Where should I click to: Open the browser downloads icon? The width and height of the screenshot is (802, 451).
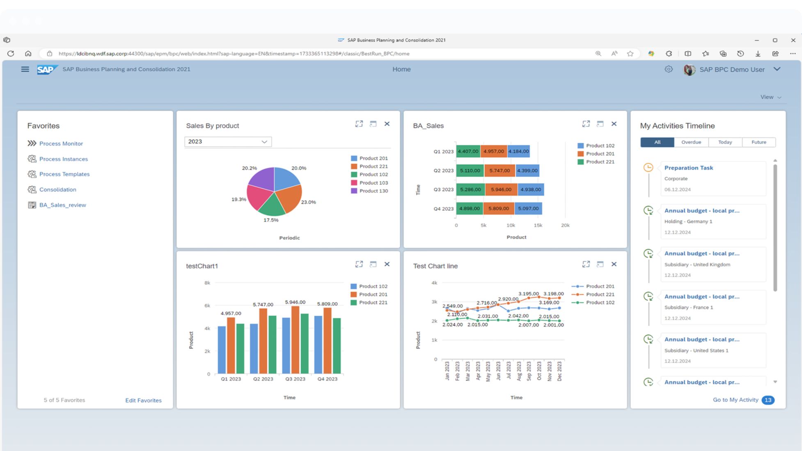(758, 54)
